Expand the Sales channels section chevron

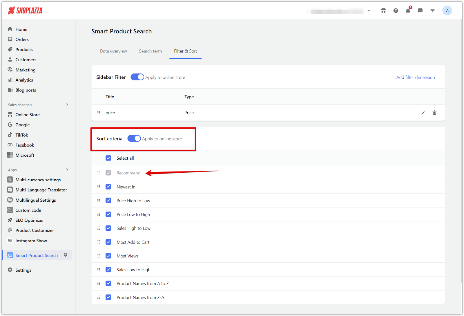[x=67, y=105]
